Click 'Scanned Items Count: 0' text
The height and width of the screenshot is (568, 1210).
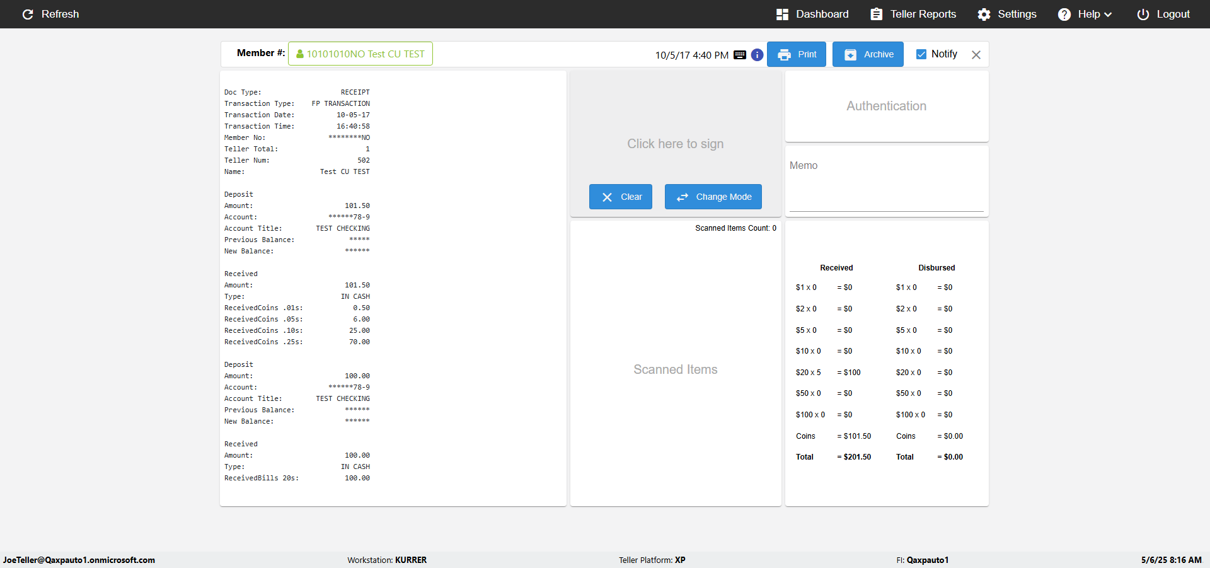(x=736, y=228)
